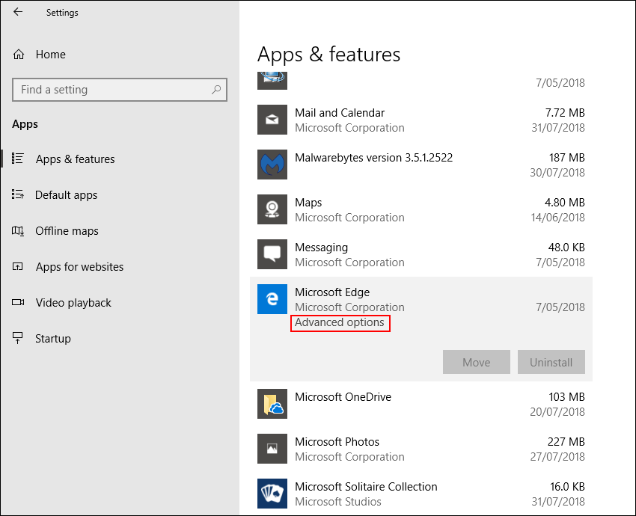
Task: Click the magnifier icon in the search box
Action: tap(216, 90)
